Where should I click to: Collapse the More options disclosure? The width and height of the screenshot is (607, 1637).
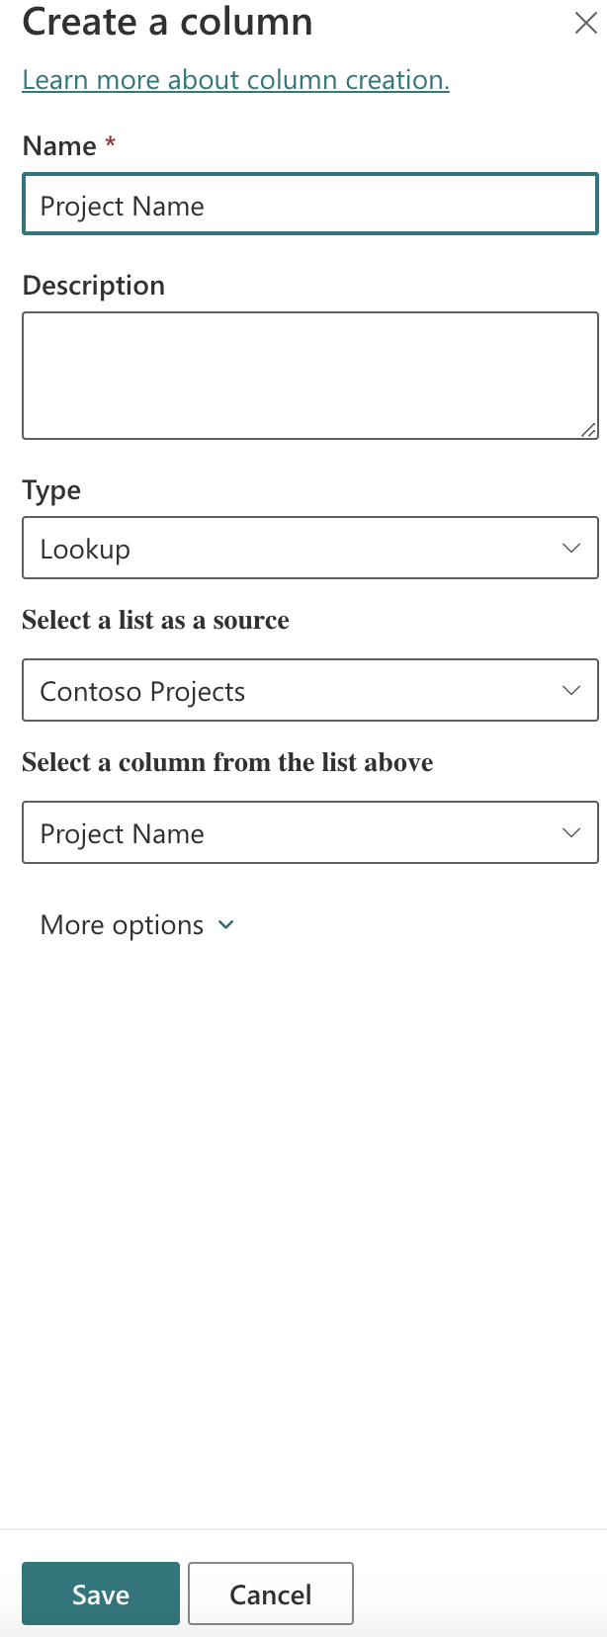136,925
